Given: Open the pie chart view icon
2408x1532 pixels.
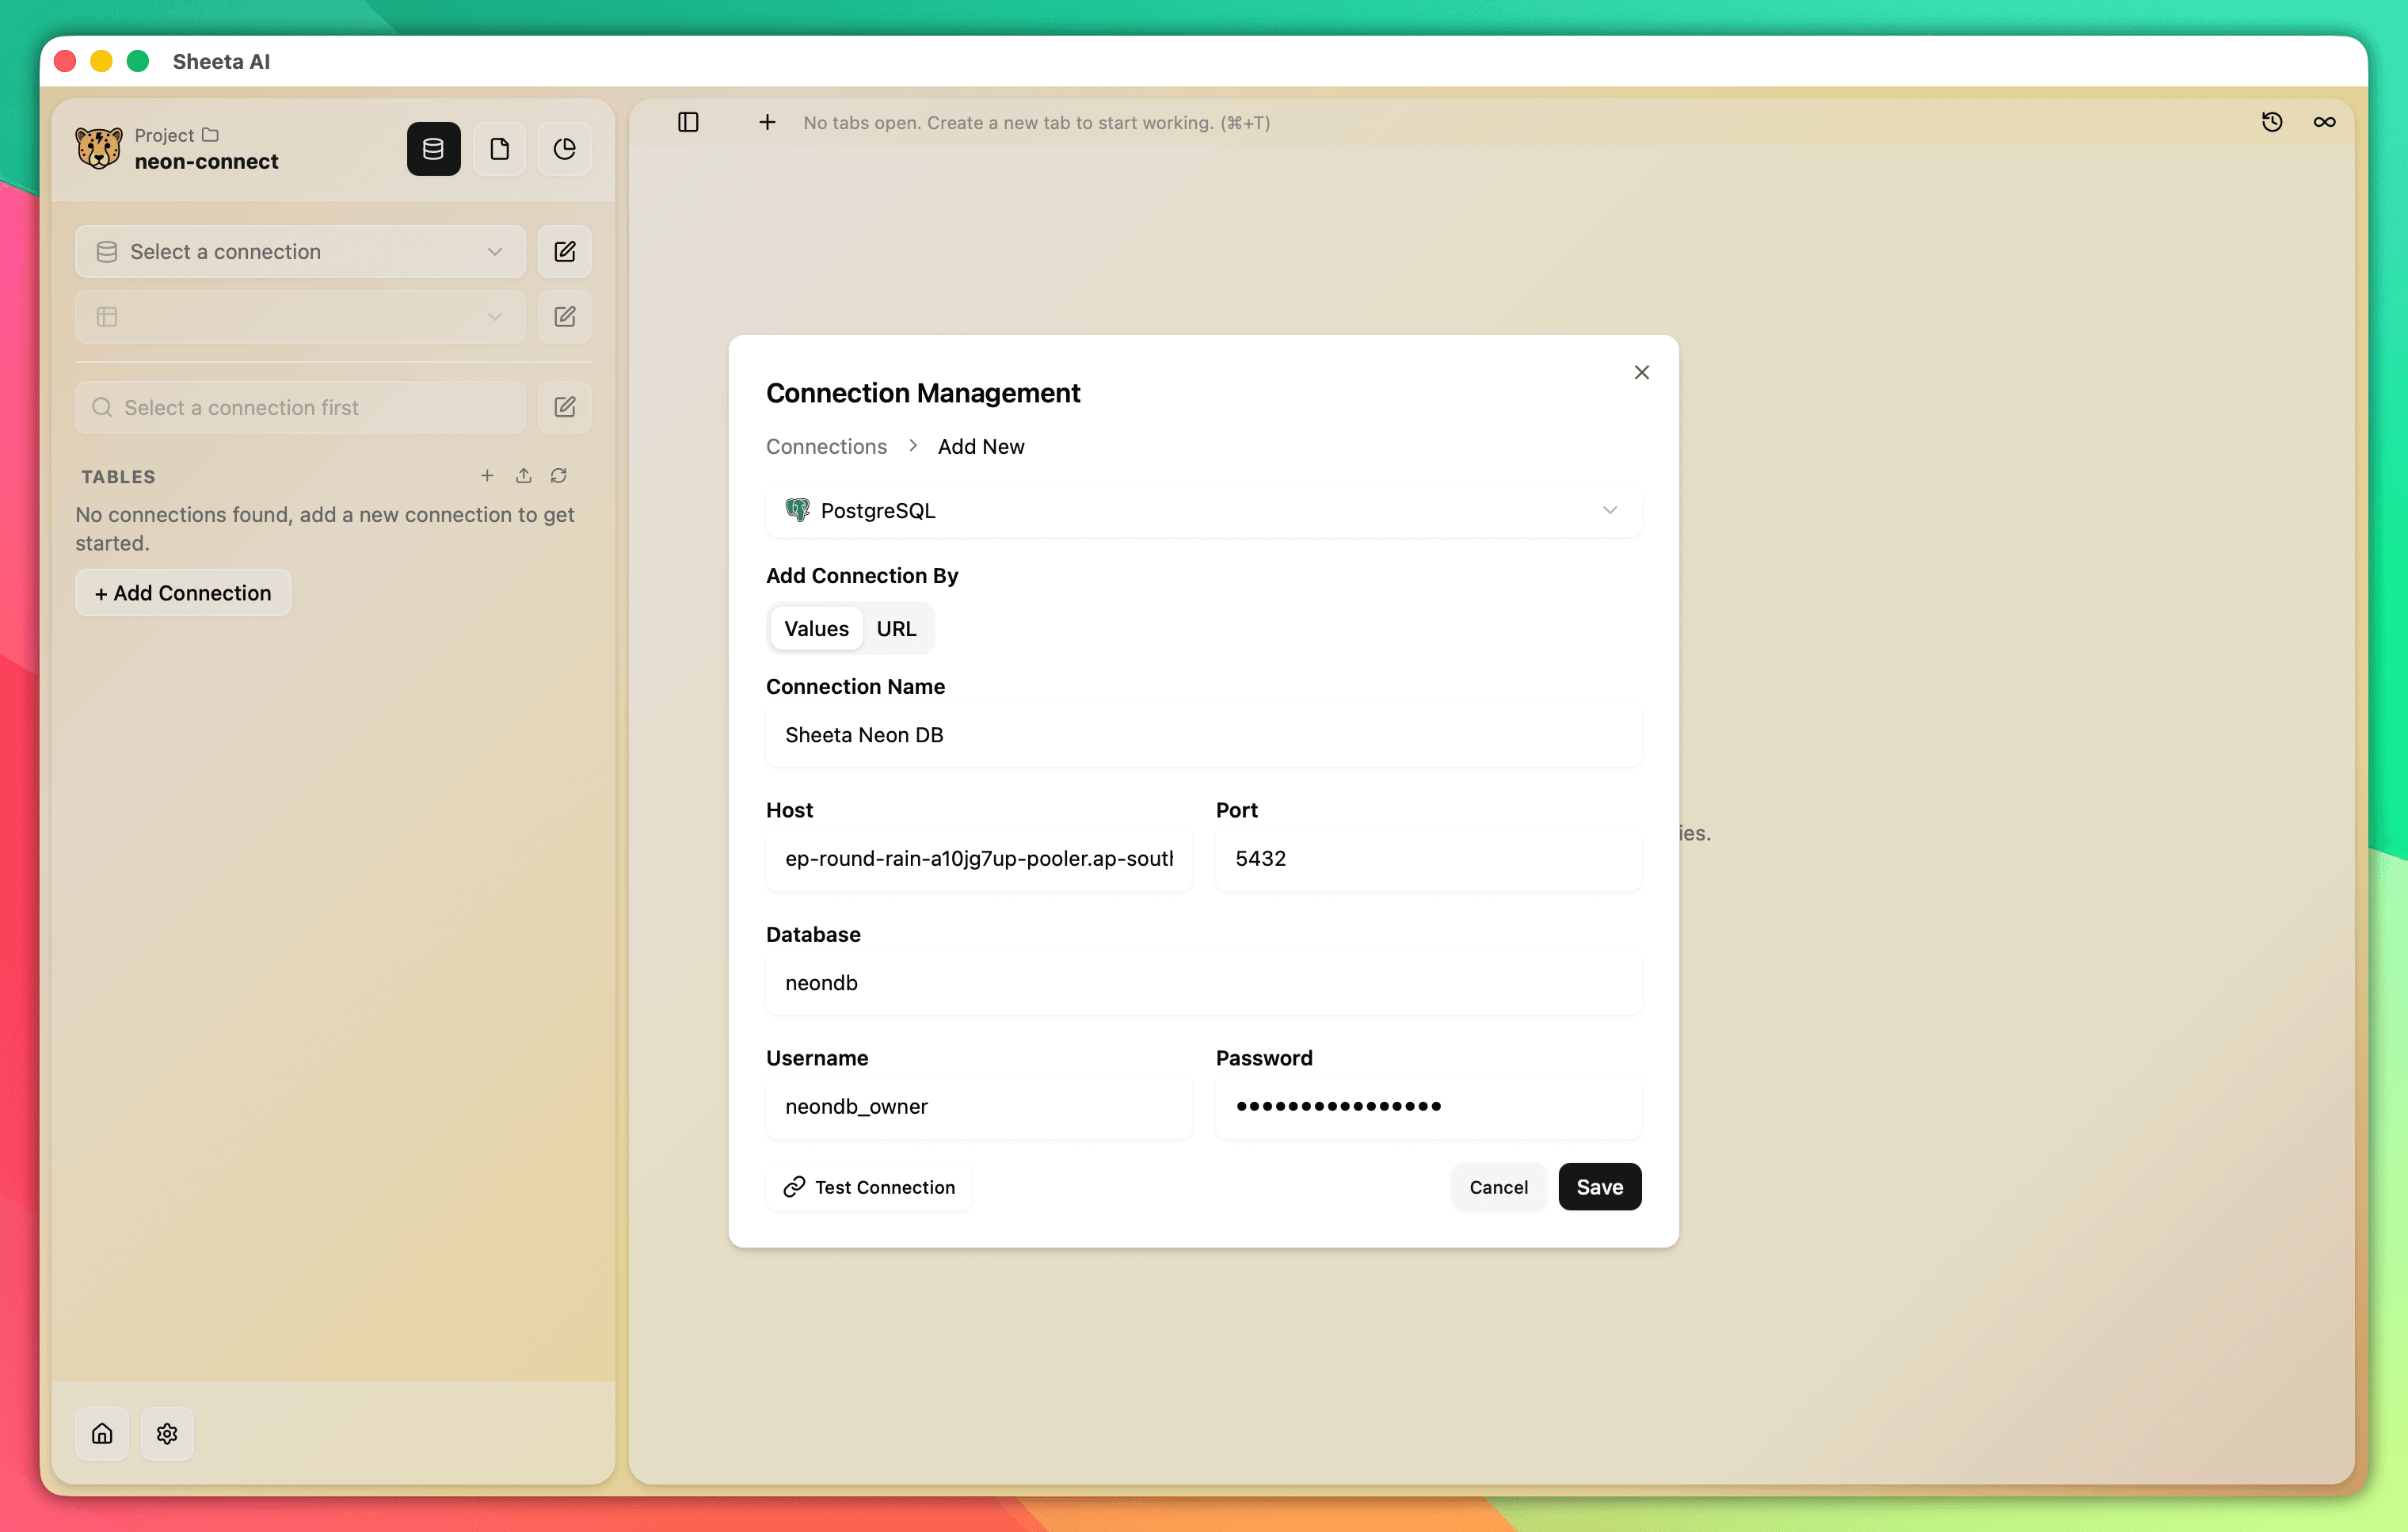Looking at the screenshot, I should pos(564,149).
